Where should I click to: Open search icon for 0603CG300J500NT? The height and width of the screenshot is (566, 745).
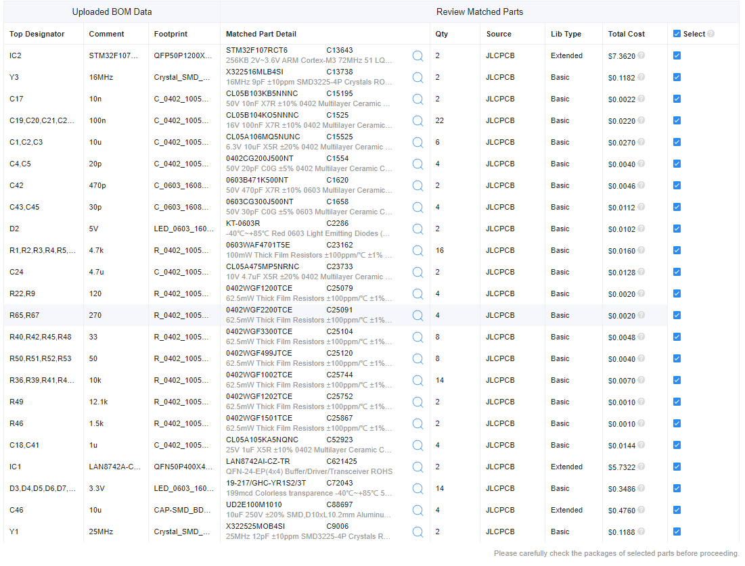[417, 208]
